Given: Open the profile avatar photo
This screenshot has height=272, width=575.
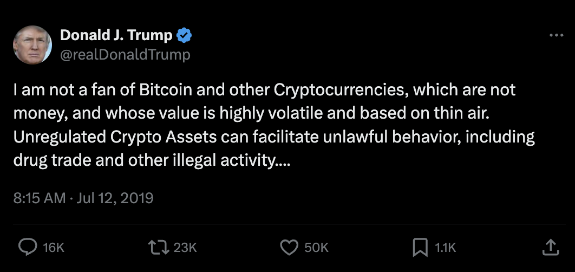Looking at the screenshot, I should (x=32, y=44).
